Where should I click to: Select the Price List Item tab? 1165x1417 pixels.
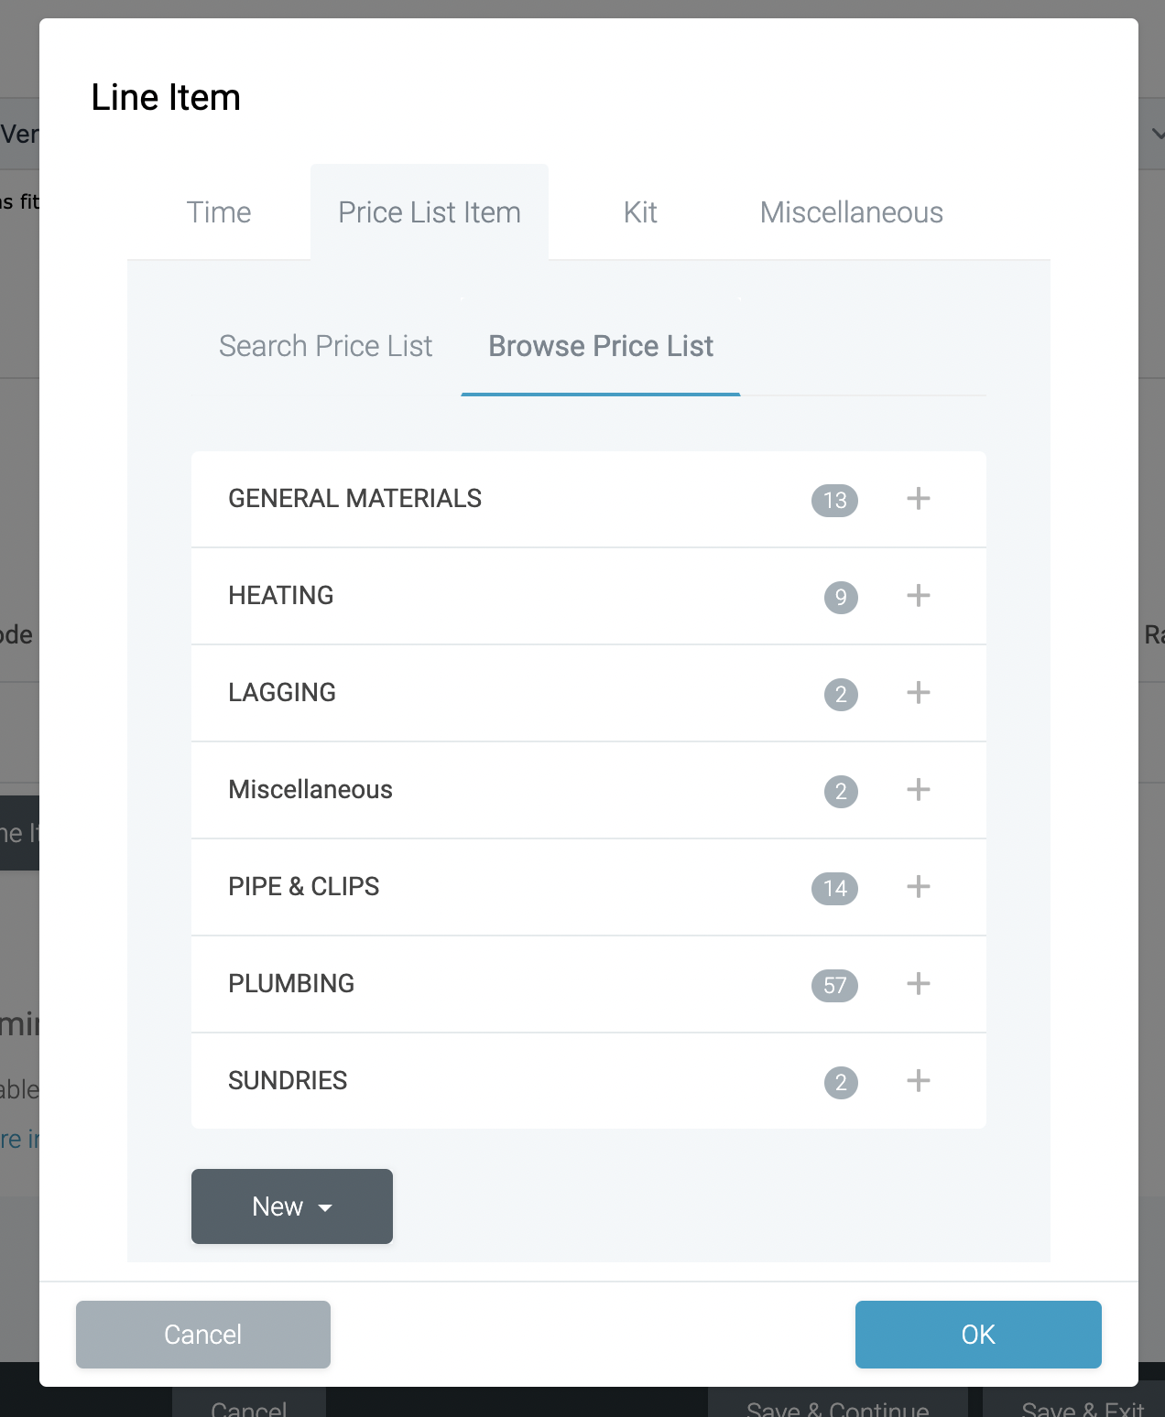tap(430, 212)
